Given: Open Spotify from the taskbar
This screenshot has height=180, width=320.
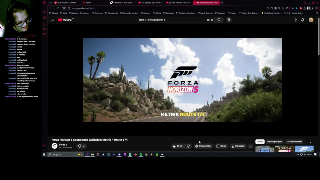Looking at the screenshot, I should 141,154.
